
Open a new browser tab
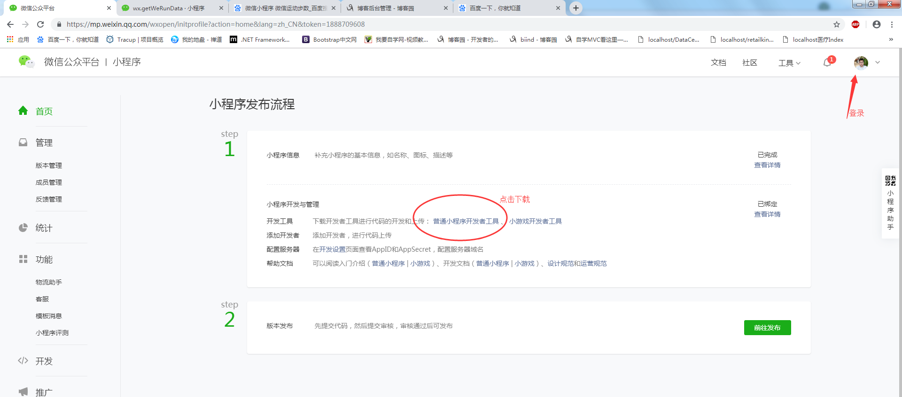click(576, 8)
